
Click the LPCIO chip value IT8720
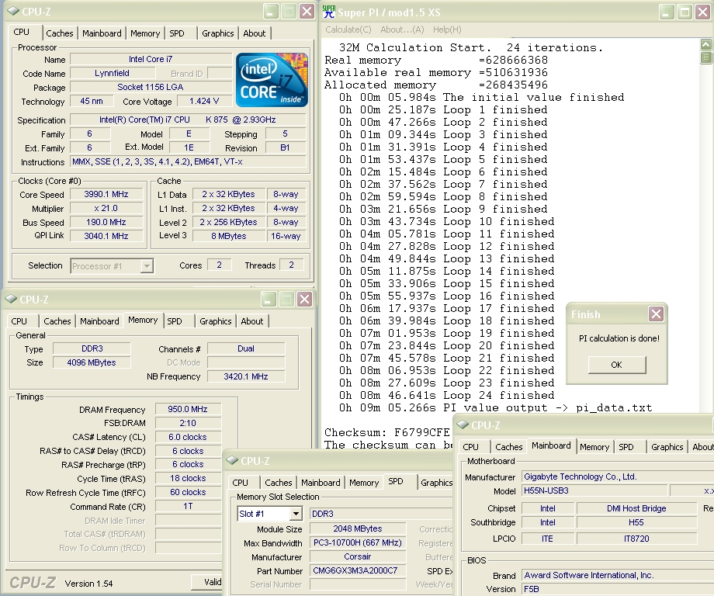(x=636, y=539)
